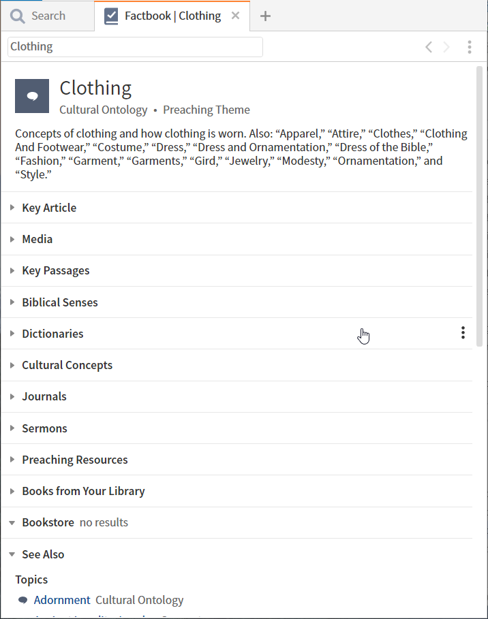Screen dimensions: 488x619
Task: Close the Factbook Clothing tab
Action: (236, 16)
